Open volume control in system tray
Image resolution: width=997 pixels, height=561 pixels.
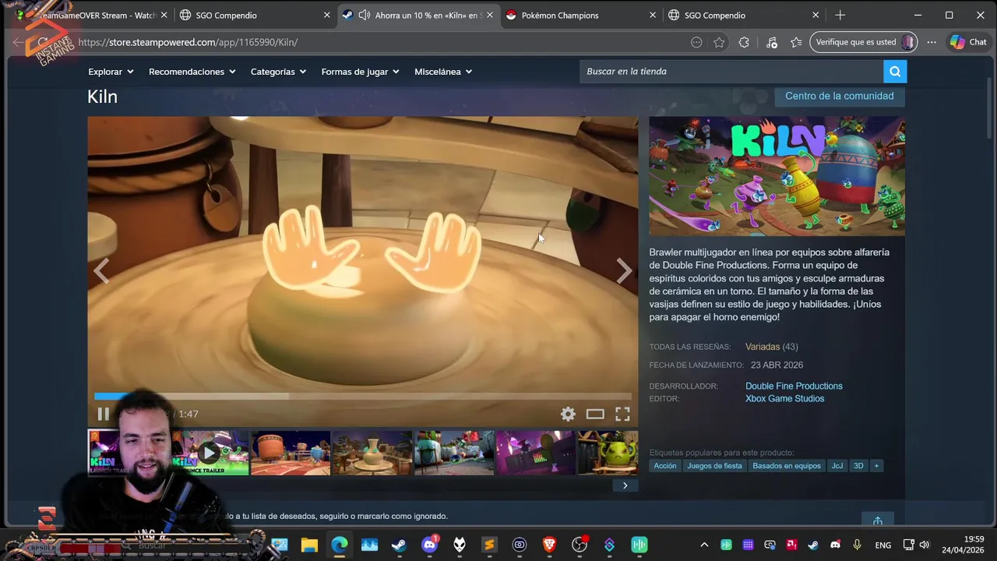925,545
